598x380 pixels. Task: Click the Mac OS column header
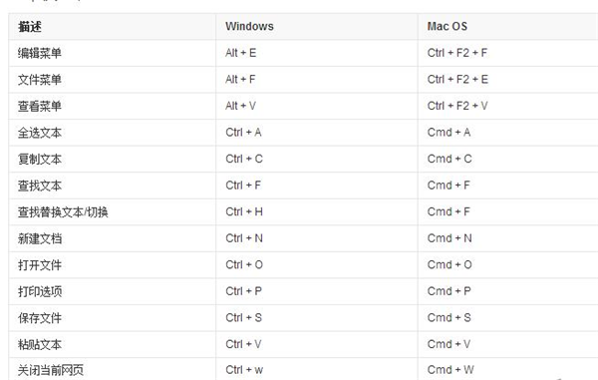point(447,26)
